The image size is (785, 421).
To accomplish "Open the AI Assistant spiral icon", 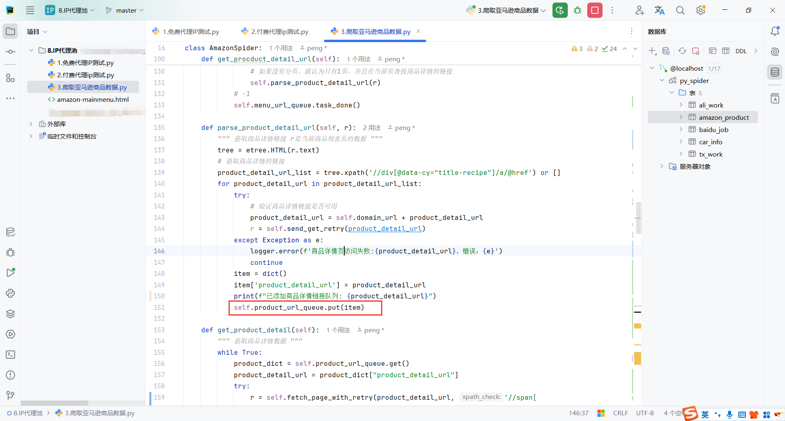I will 775,52.
